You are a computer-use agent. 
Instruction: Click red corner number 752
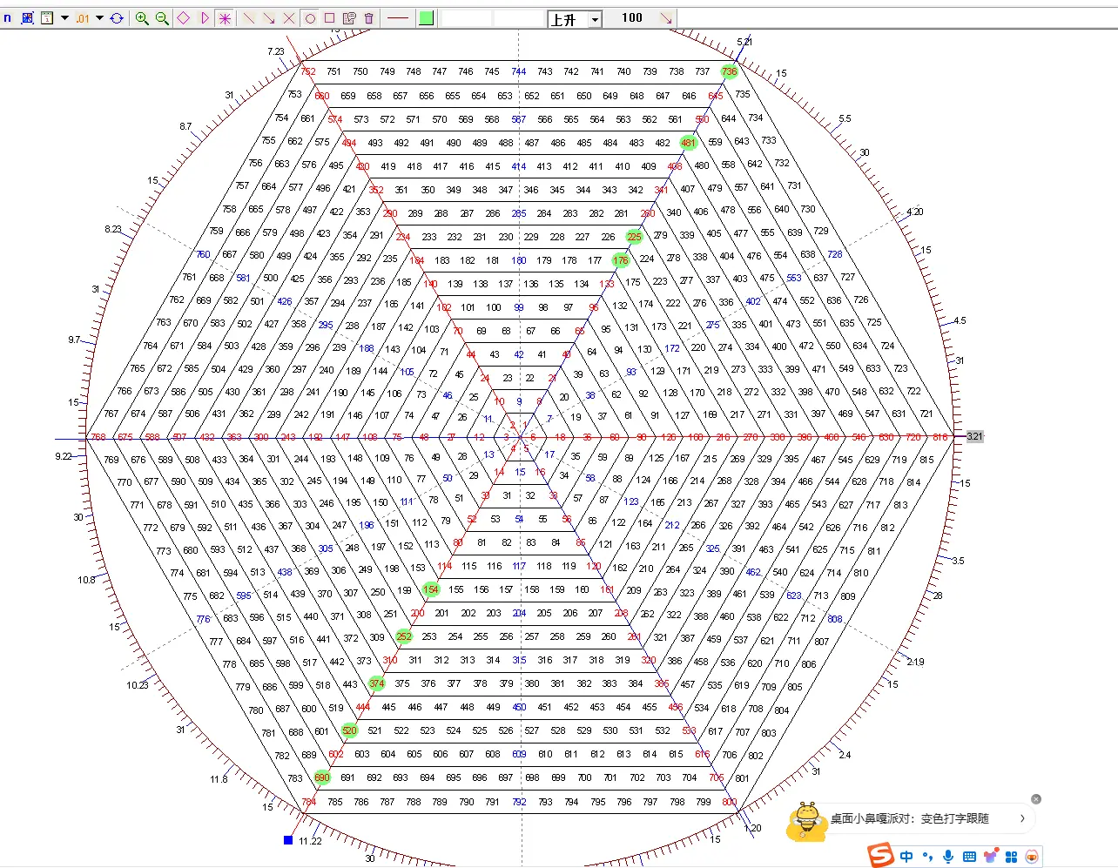coord(307,71)
